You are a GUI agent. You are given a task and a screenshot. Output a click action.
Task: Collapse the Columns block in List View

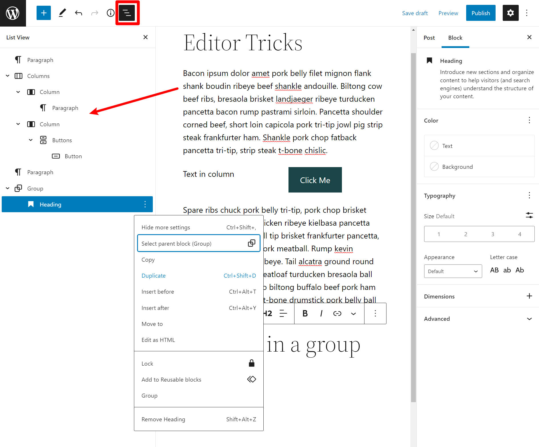coord(8,76)
